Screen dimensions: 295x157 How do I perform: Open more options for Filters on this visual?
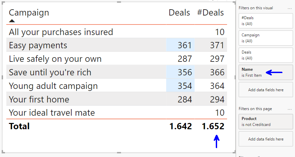[x=290, y=8]
